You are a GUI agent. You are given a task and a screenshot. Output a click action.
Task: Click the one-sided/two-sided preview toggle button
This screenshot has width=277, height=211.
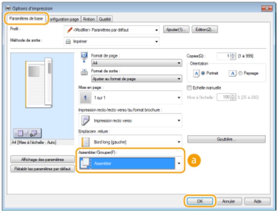(x=28, y=133)
